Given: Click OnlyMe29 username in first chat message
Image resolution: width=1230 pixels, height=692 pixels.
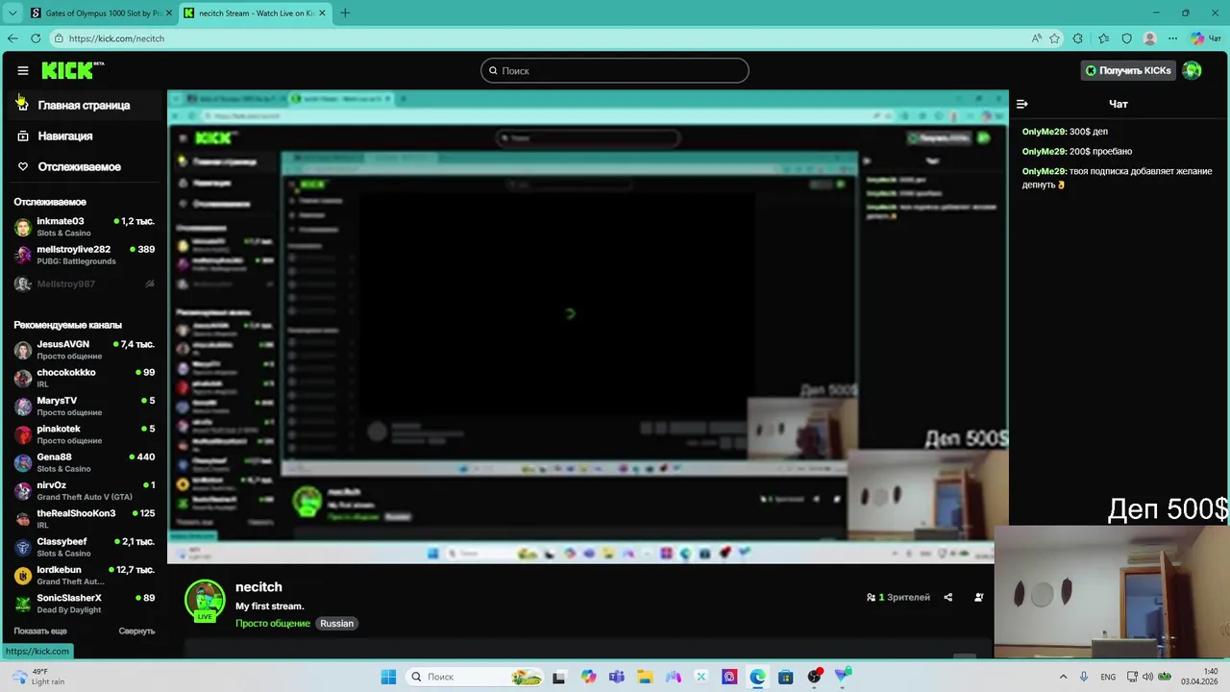Looking at the screenshot, I should pyautogui.click(x=1044, y=132).
